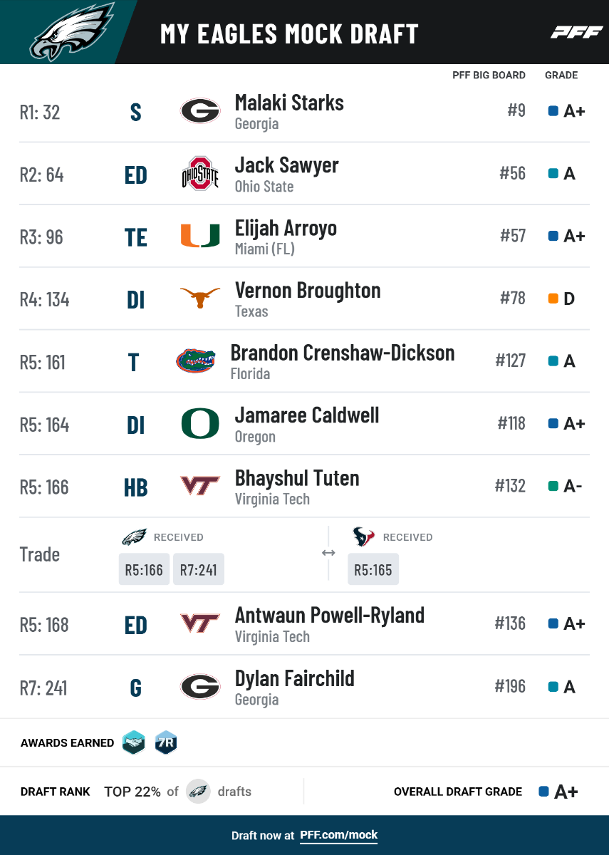Select the R5:166 received pick chip
This screenshot has width=609, height=855.
click(144, 570)
